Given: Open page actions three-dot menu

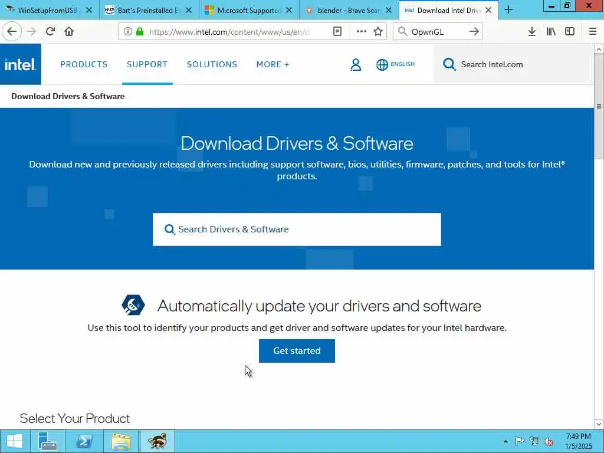Looking at the screenshot, I should coord(361,31).
